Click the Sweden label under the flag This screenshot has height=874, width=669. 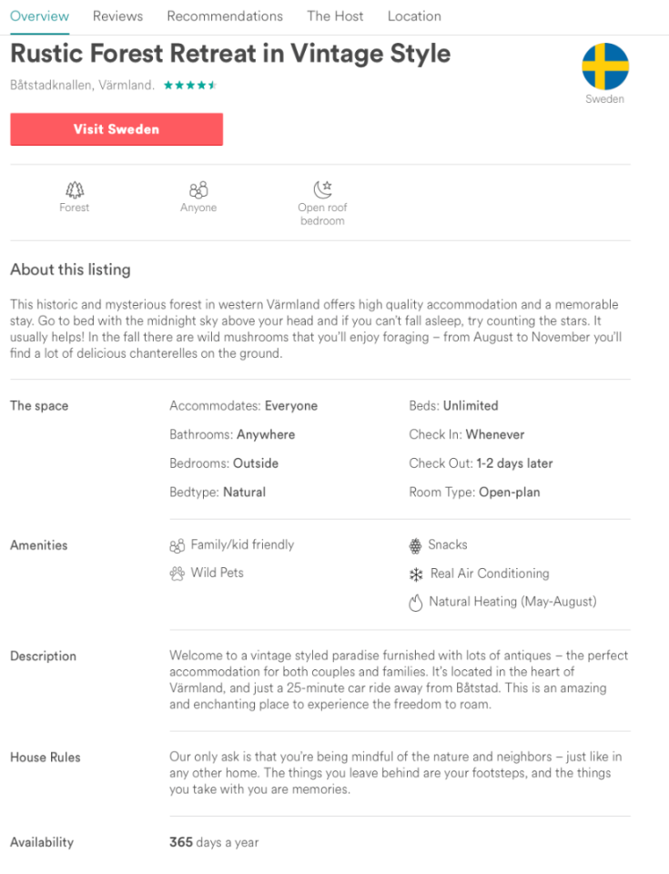coord(605,99)
